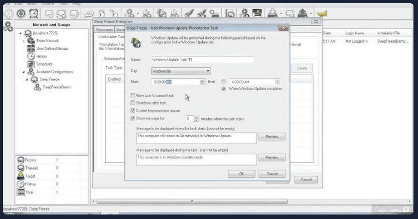Click the User Defined Groups icon
The image size is (418, 219).
(x=31, y=48)
